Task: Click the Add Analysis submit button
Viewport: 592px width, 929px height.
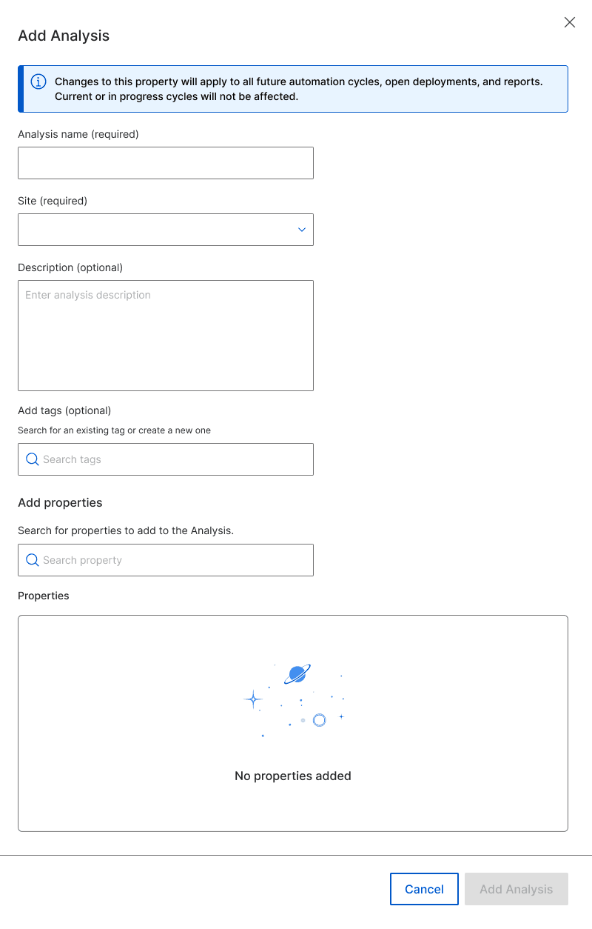Action: 517,889
